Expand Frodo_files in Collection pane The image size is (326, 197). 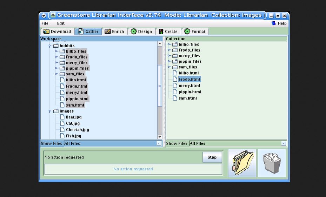tap(169, 50)
